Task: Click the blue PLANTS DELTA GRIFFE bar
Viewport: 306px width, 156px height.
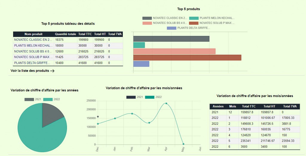Action: coord(141,64)
